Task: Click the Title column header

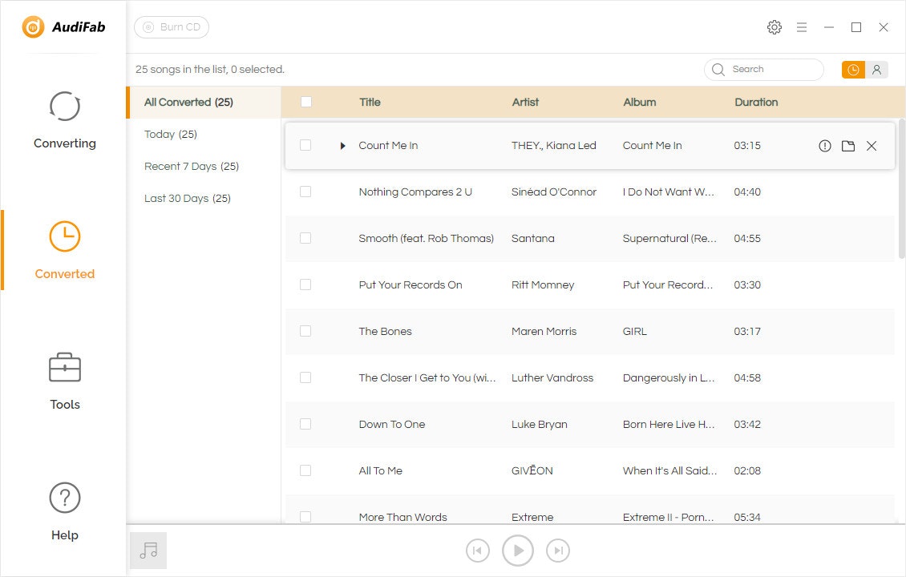Action: [x=370, y=103]
